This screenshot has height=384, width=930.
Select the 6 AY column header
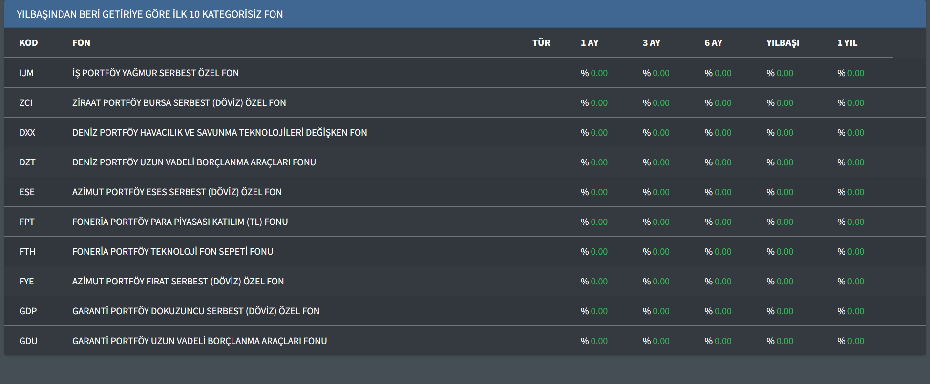point(713,43)
